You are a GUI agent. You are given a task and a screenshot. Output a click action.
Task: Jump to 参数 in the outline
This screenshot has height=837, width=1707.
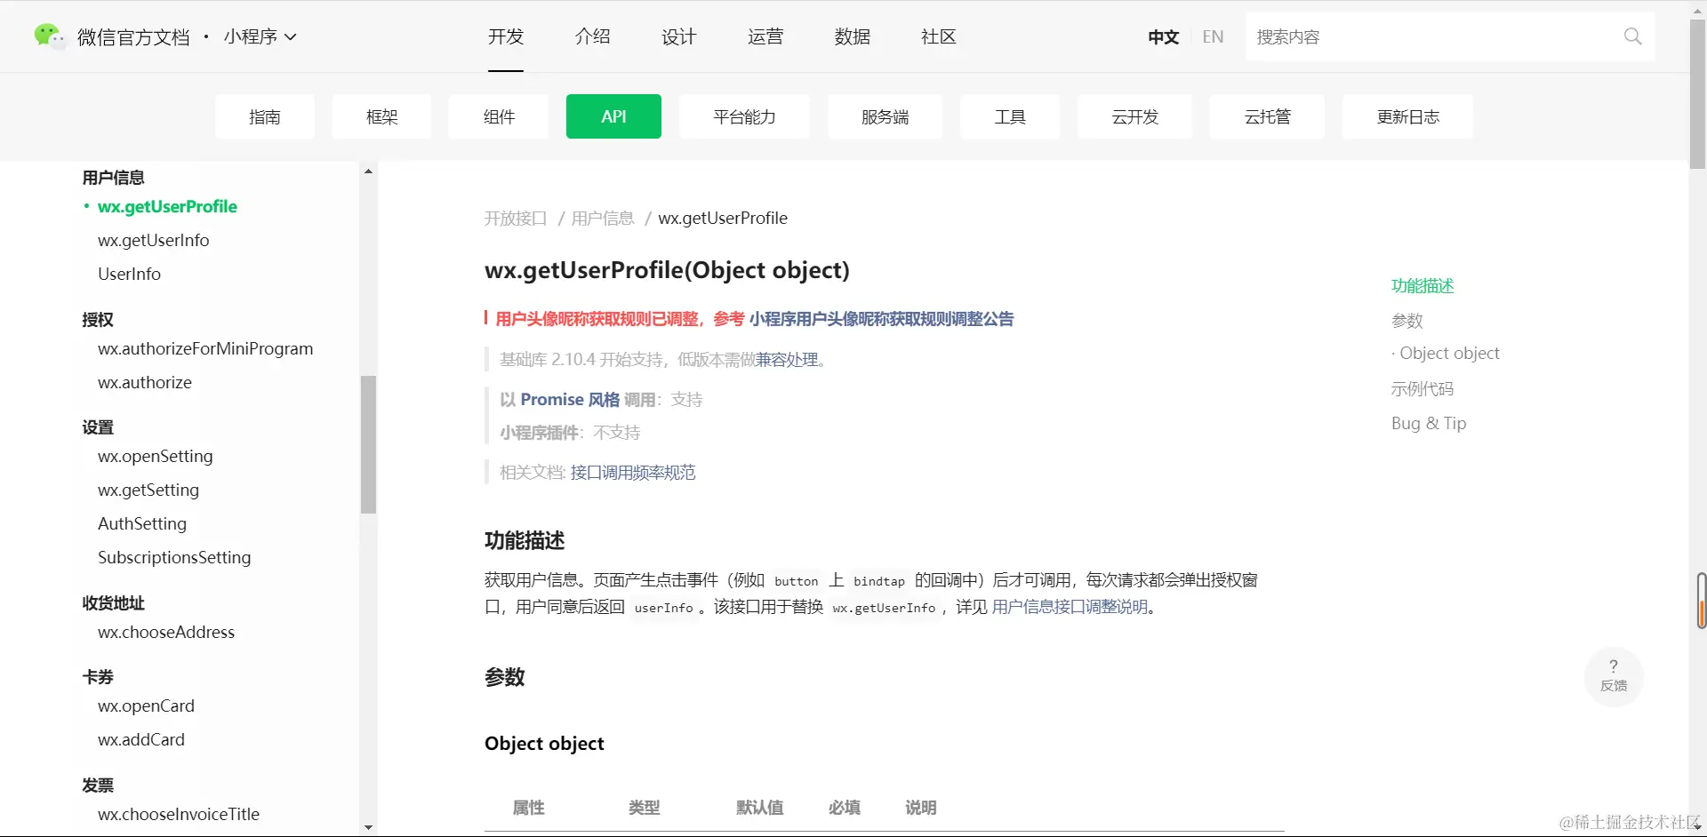click(1407, 320)
